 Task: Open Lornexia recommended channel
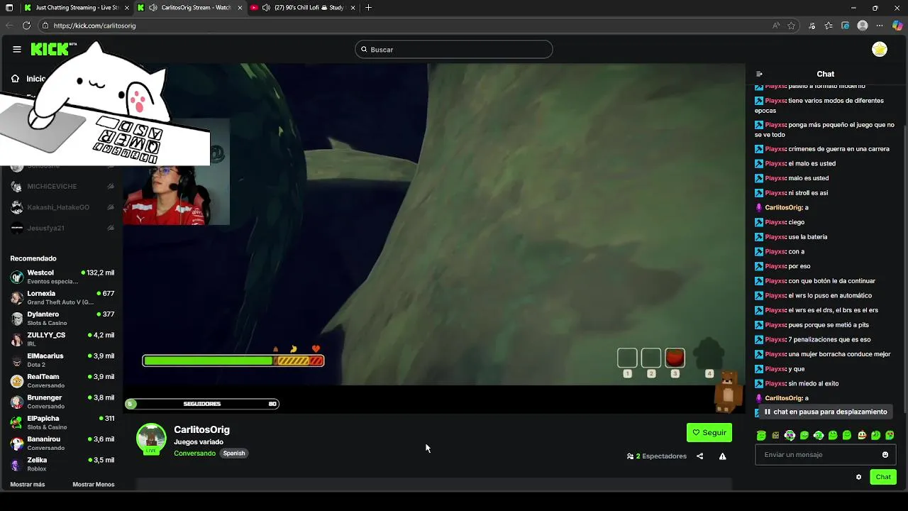pyautogui.click(x=62, y=297)
